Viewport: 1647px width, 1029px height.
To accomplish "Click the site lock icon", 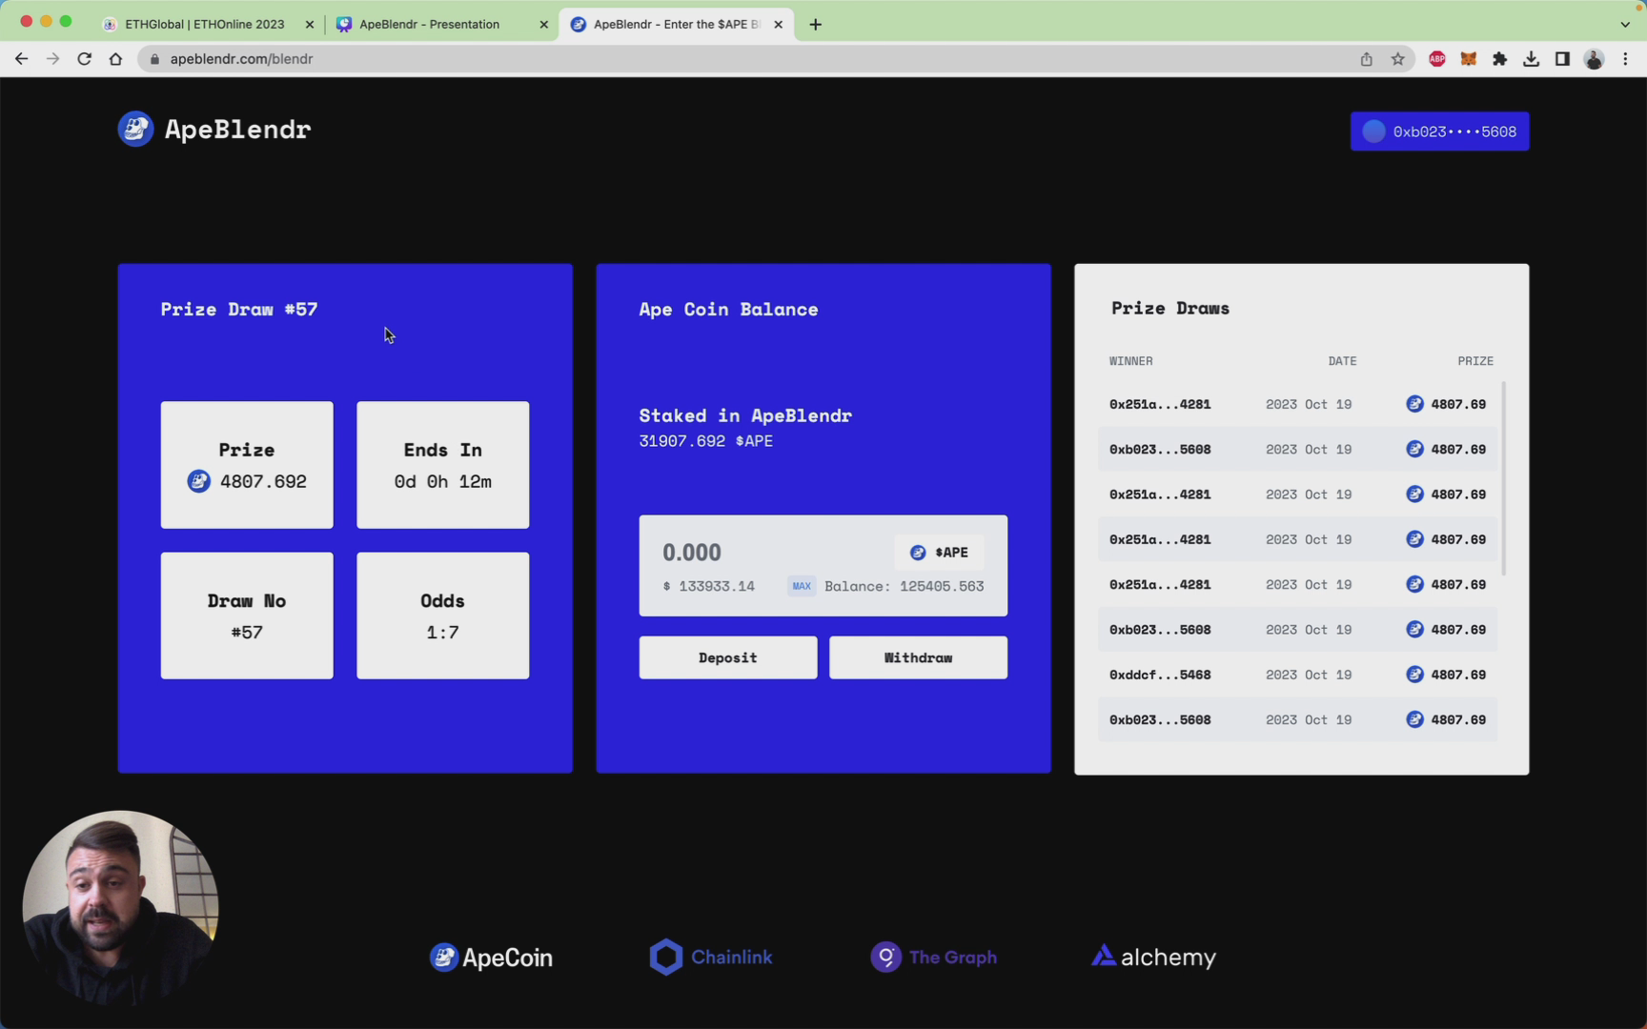I will coord(154,59).
